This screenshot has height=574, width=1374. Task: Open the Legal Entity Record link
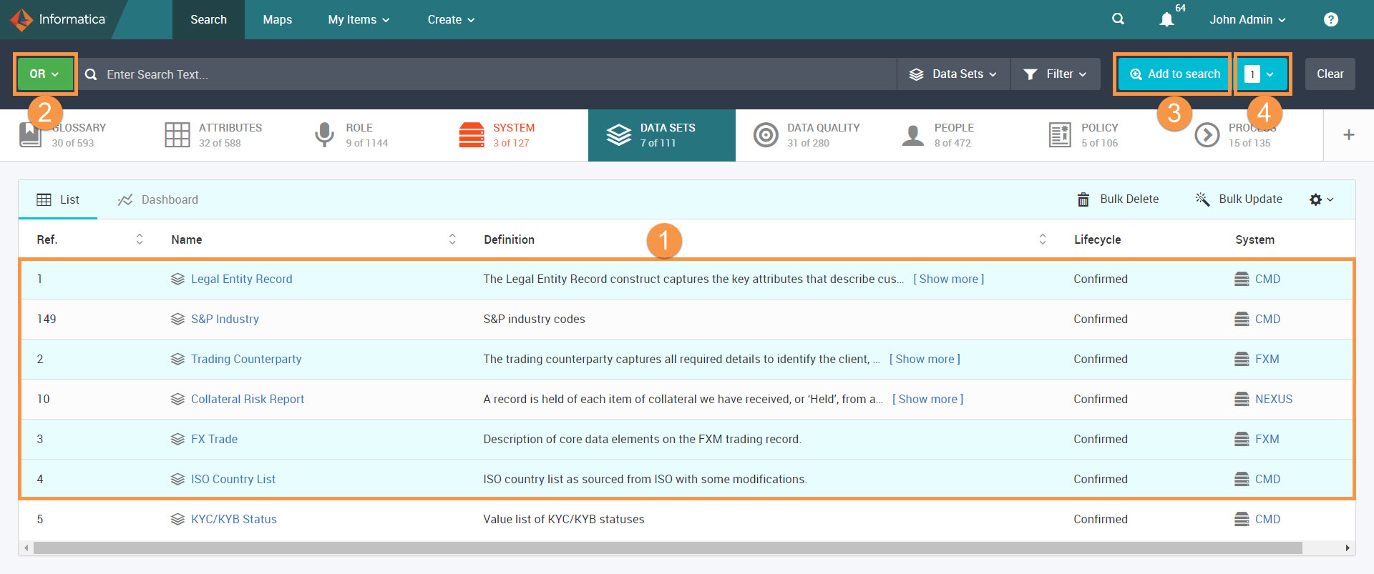click(x=241, y=279)
